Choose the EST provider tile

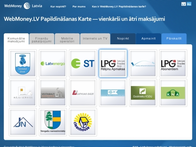click(83, 63)
